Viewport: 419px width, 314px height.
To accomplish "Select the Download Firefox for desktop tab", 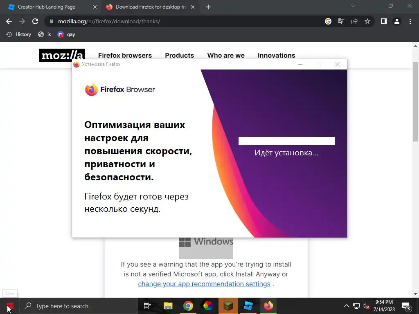I will [x=150, y=7].
